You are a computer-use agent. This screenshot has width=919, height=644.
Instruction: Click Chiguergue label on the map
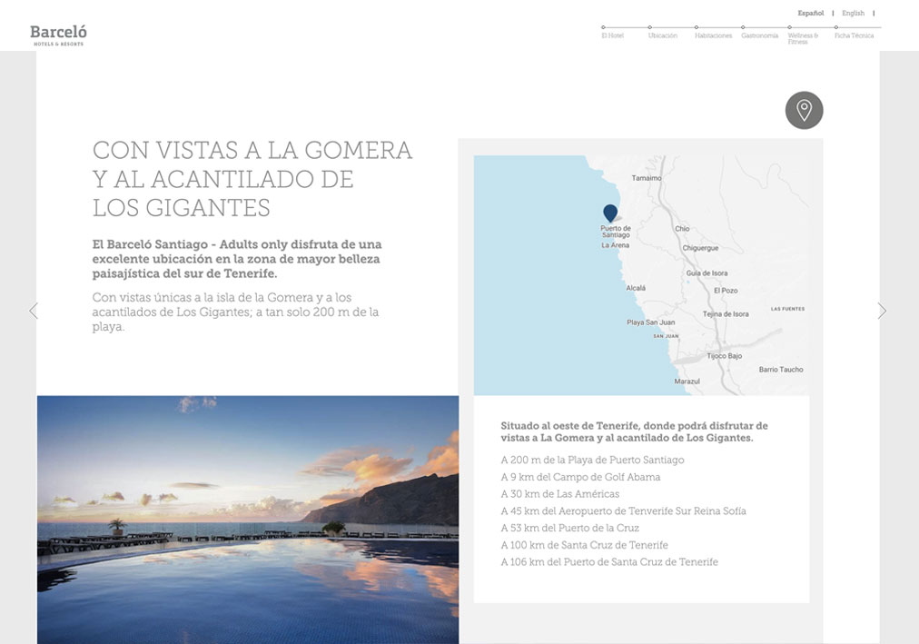point(700,248)
